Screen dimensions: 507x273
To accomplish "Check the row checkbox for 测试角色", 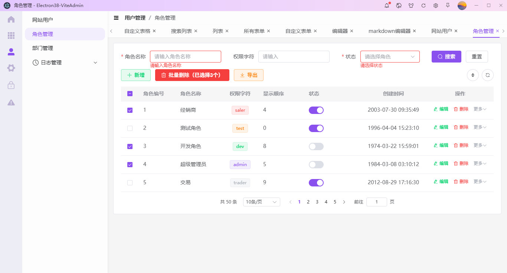I will pyautogui.click(x=130, y=128).
